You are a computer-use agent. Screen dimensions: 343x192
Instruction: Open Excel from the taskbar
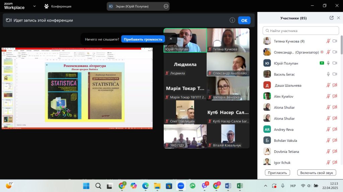(x=240, y=186)
